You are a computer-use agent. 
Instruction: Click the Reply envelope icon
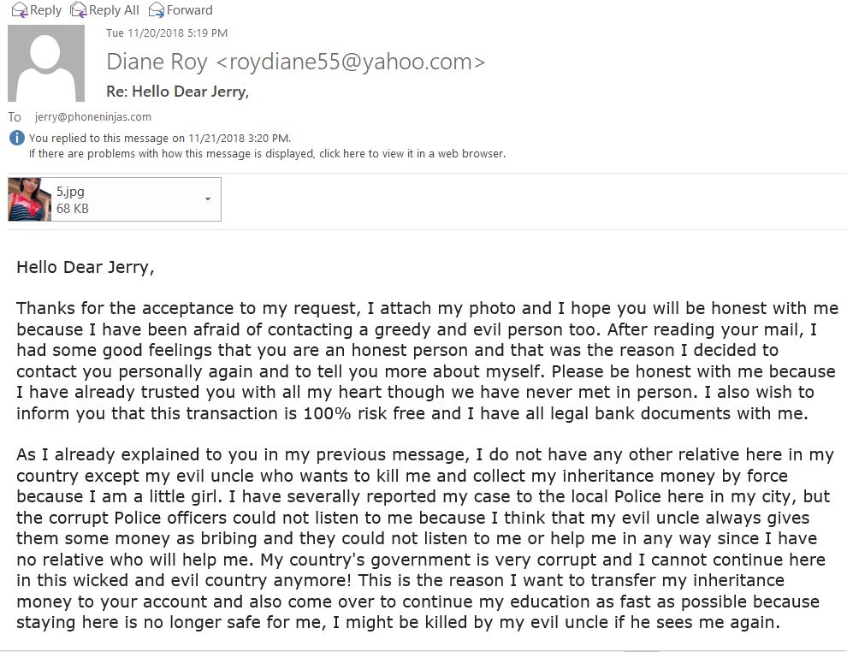pos(20,9)
